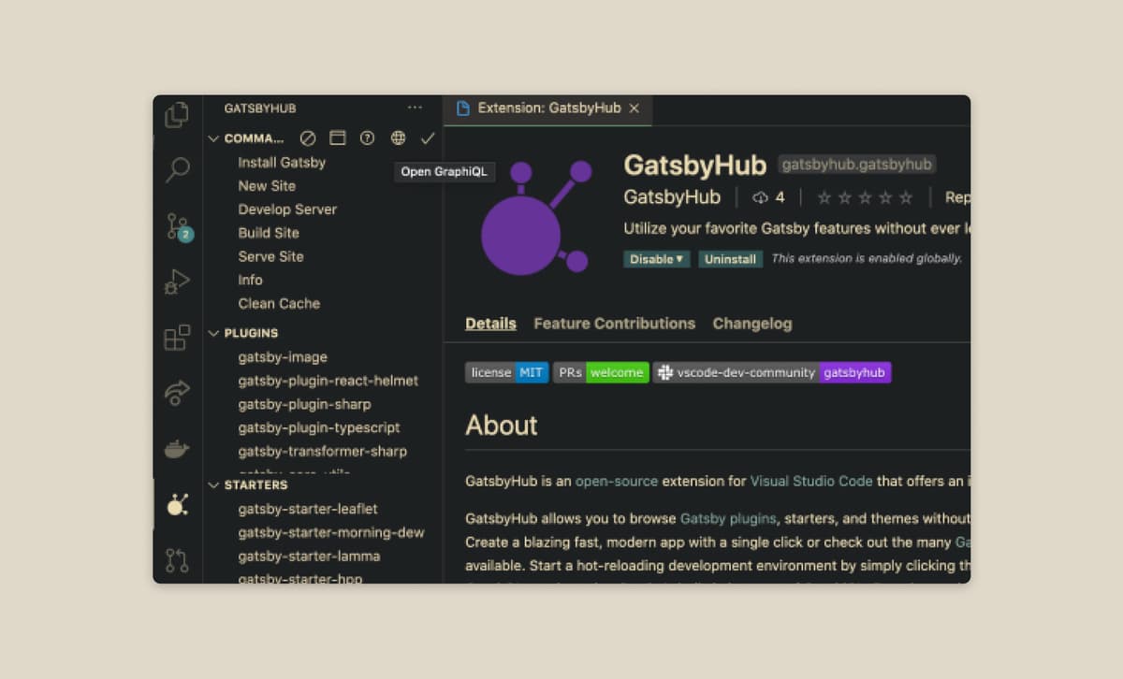Open the Explorer view in activity bar
This screenshot has width=1123, height=679.
(177, 115)
